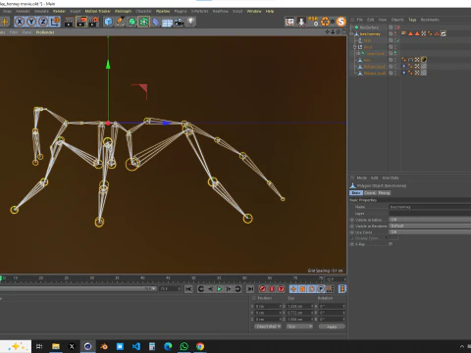Play the animation forward

pyautogui.click(x=219, y=289)
